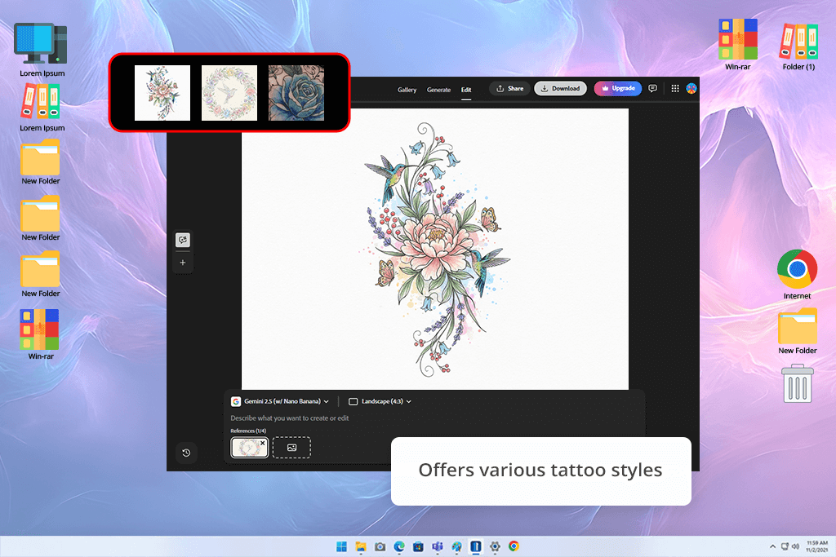Select the reference image thumbnail
836x557 pixels.
(x=249, y=448)
